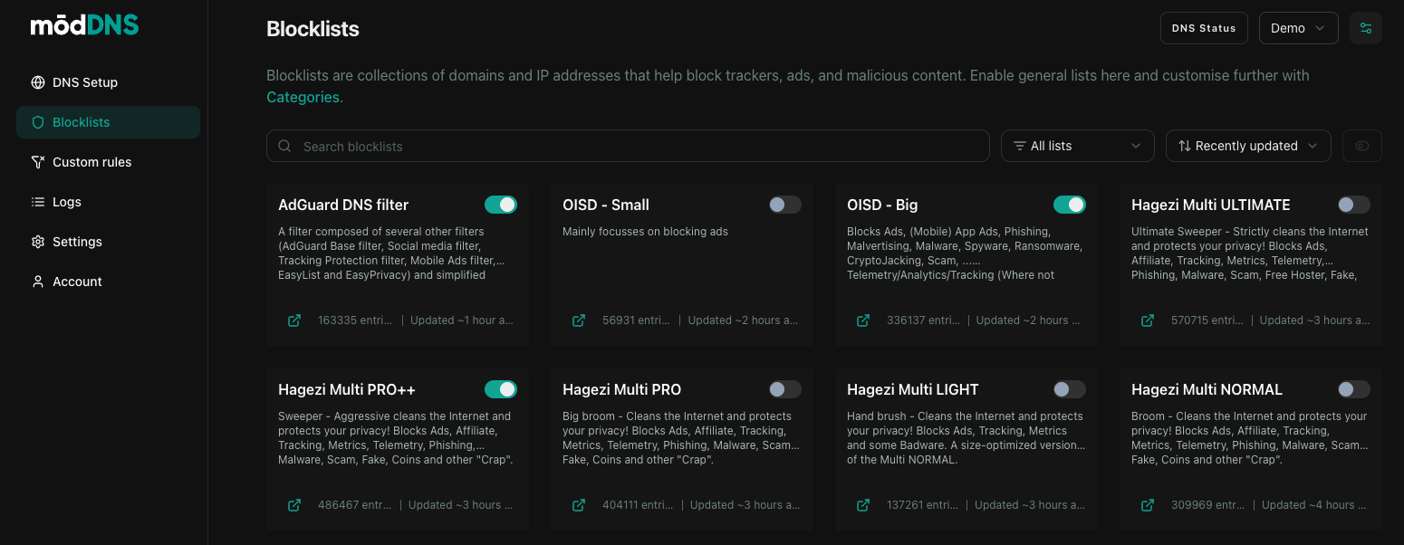Click the Hagezi Multi PRO title
Screen dimensions: 1404x545
coord(621,389)
